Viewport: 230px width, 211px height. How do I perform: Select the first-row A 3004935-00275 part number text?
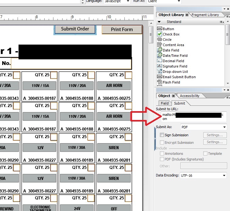click(x=114, y=98)
